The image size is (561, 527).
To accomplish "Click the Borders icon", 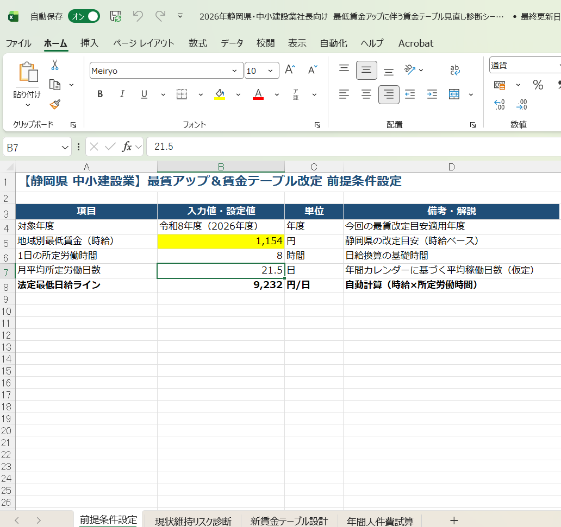I will [x=182, y=94].
